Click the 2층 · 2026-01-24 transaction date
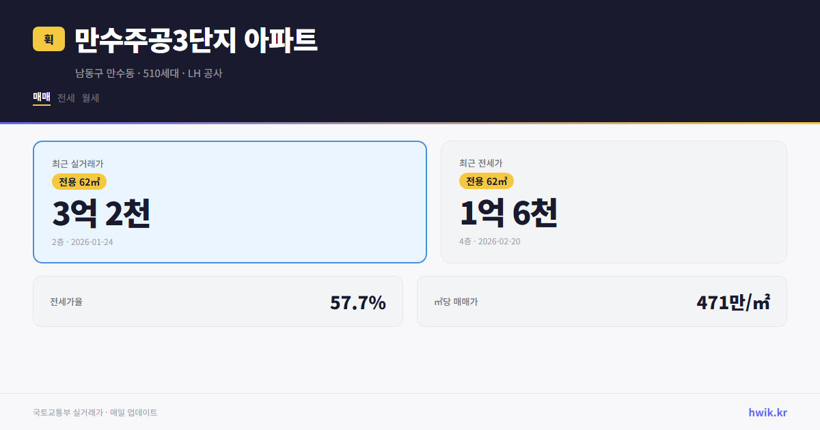Viewport: 820px width, 430px height. click(x=82, y=242)
